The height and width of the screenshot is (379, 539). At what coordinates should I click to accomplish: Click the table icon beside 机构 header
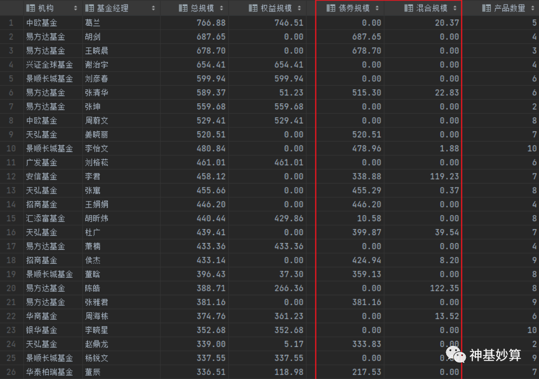point(31,8)
